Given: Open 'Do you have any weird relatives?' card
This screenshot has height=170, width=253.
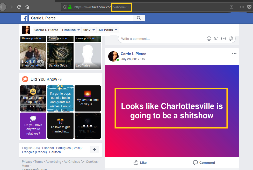Looking at the screenshot, I should coord(33,125).
